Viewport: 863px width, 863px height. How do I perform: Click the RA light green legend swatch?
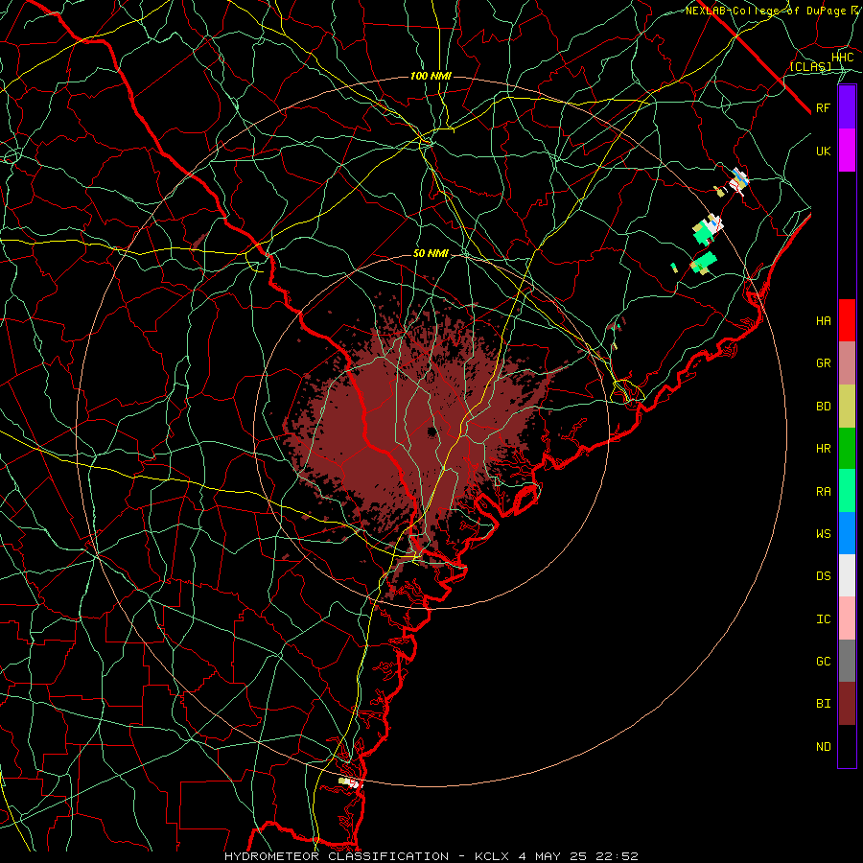coord(847,491)
